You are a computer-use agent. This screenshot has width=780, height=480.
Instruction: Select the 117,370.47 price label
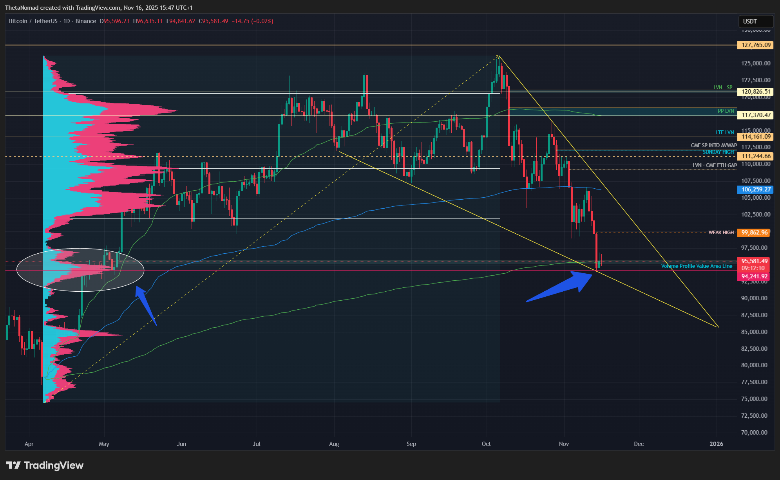click(x=756, y=115)
